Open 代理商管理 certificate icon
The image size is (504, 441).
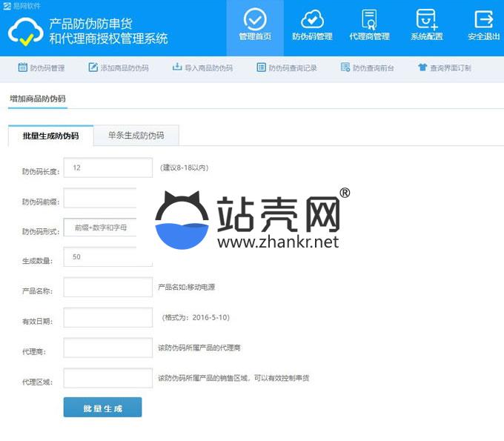(x=369, y=19)
